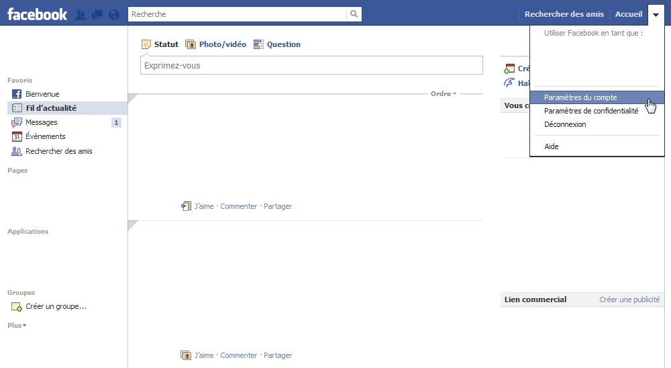Click Commenter on the second post
The image size is (671, 368).
click(x=239, y=355)
